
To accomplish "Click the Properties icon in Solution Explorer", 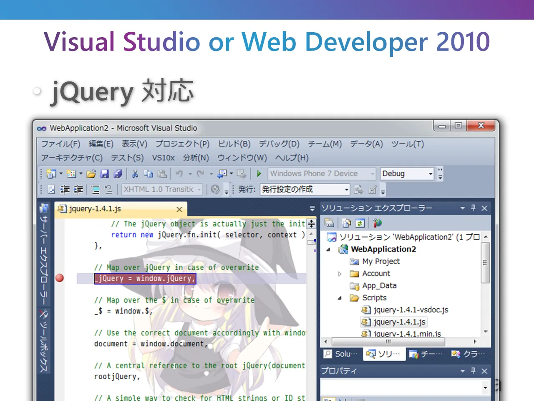I will click(329, 223).
